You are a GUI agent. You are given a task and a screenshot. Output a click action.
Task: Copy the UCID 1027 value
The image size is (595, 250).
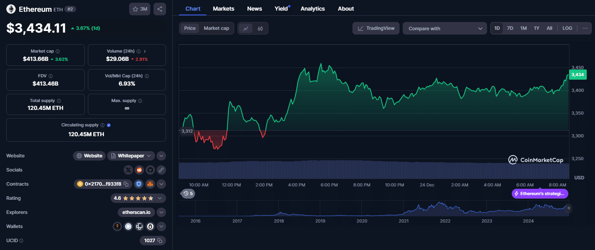click(x=160, y=241)
